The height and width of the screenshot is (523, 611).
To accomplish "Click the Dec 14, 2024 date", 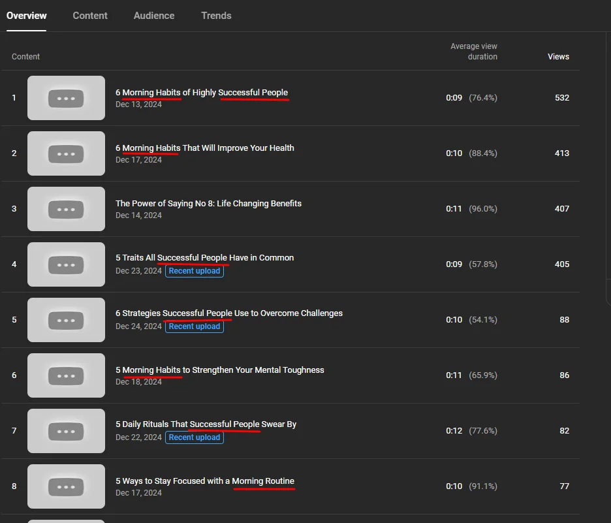I will pyautogui.click(x=138, y=215).
